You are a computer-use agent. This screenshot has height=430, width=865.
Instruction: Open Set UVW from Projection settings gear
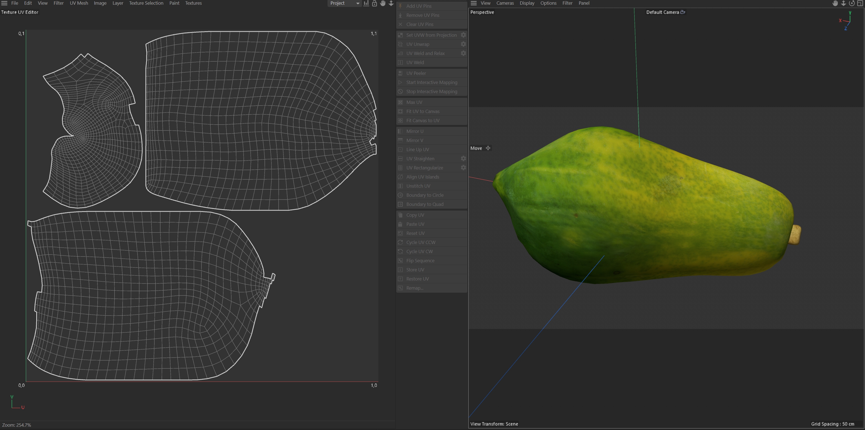pos(463,35)
